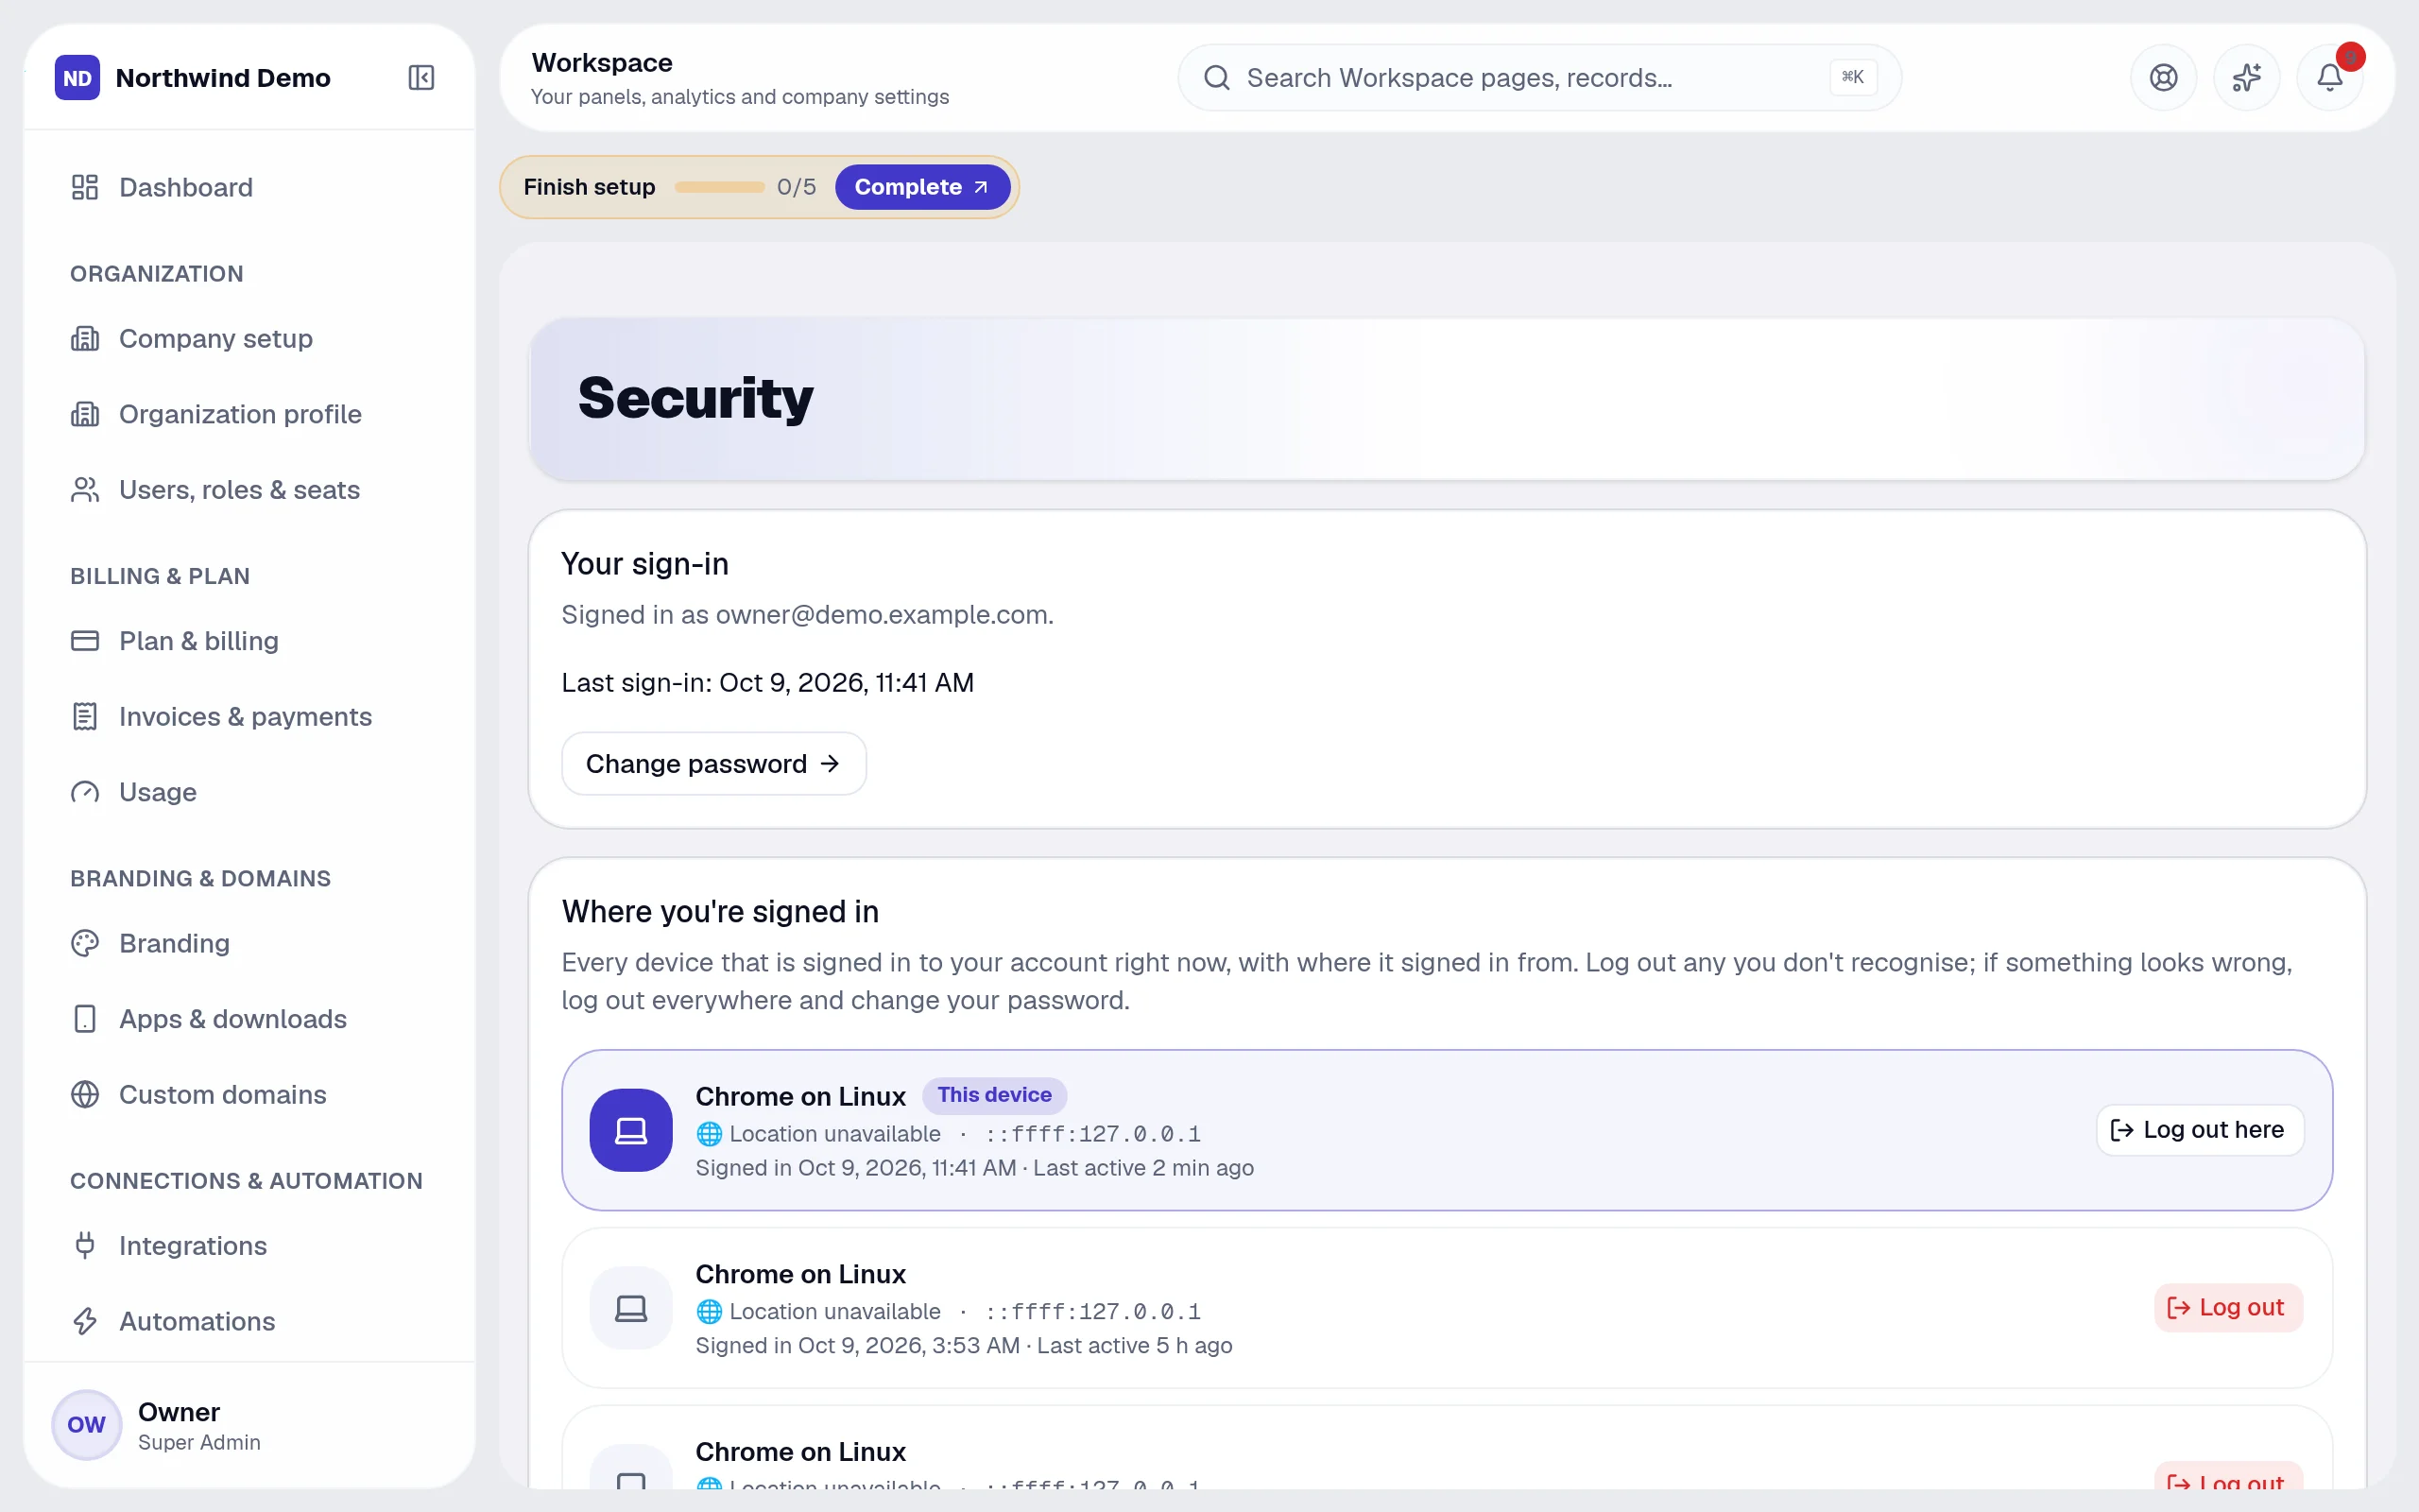This screenshot has height=1512, width=2419.
Task: Click Log out here for this device
Action: [2199, 1130]
